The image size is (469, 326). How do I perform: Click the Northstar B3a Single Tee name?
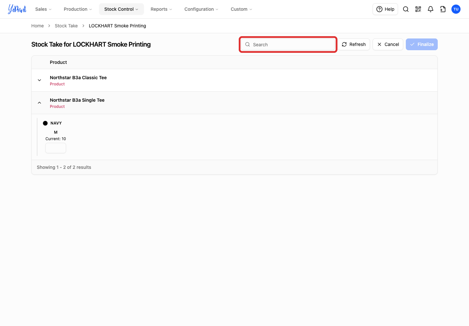(77, 100)
